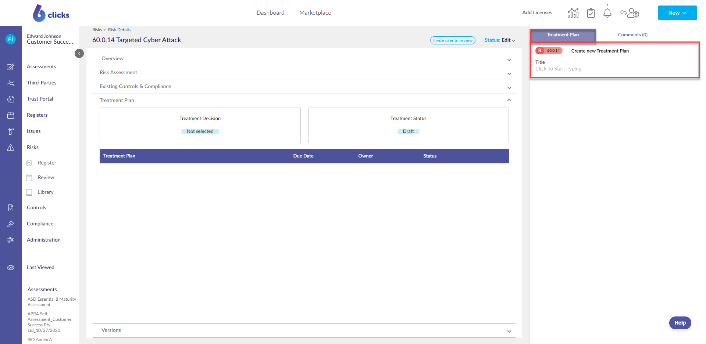Open Registers in the sidebar
The image size is (706, 344).
tap(37, 115)
